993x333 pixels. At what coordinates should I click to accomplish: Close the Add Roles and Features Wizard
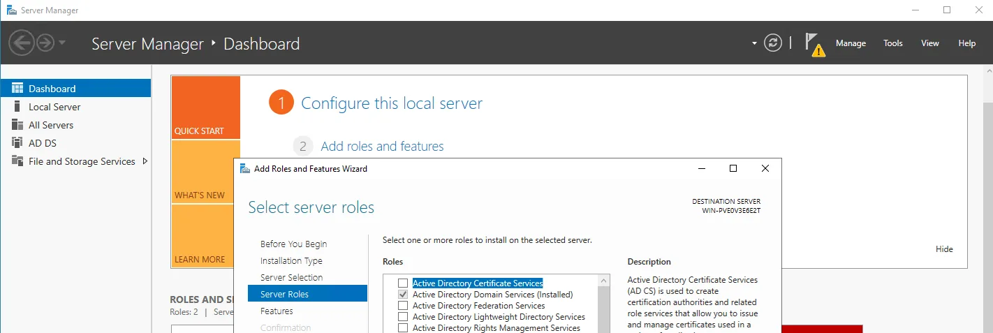[765, 168]
